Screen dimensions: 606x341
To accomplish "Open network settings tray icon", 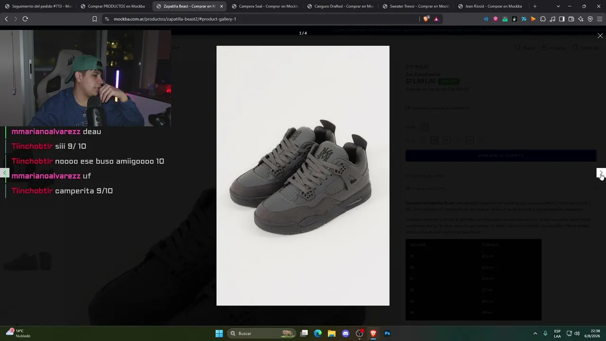I will click(x=569, y=333).
